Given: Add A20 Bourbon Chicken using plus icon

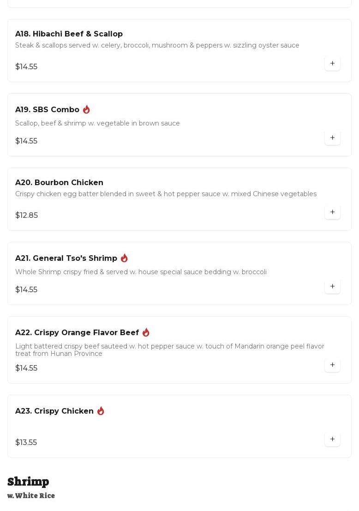Looking at the screenshot, I should click(332, 212).
